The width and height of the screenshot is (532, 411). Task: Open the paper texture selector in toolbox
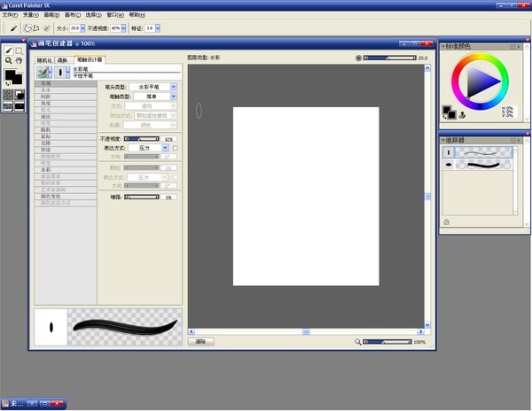[x=8, y=95]
